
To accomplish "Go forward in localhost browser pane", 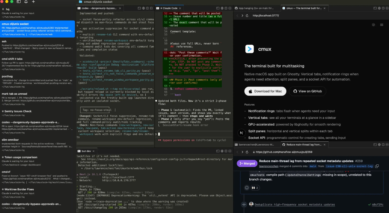I will [x=242, y=16].
